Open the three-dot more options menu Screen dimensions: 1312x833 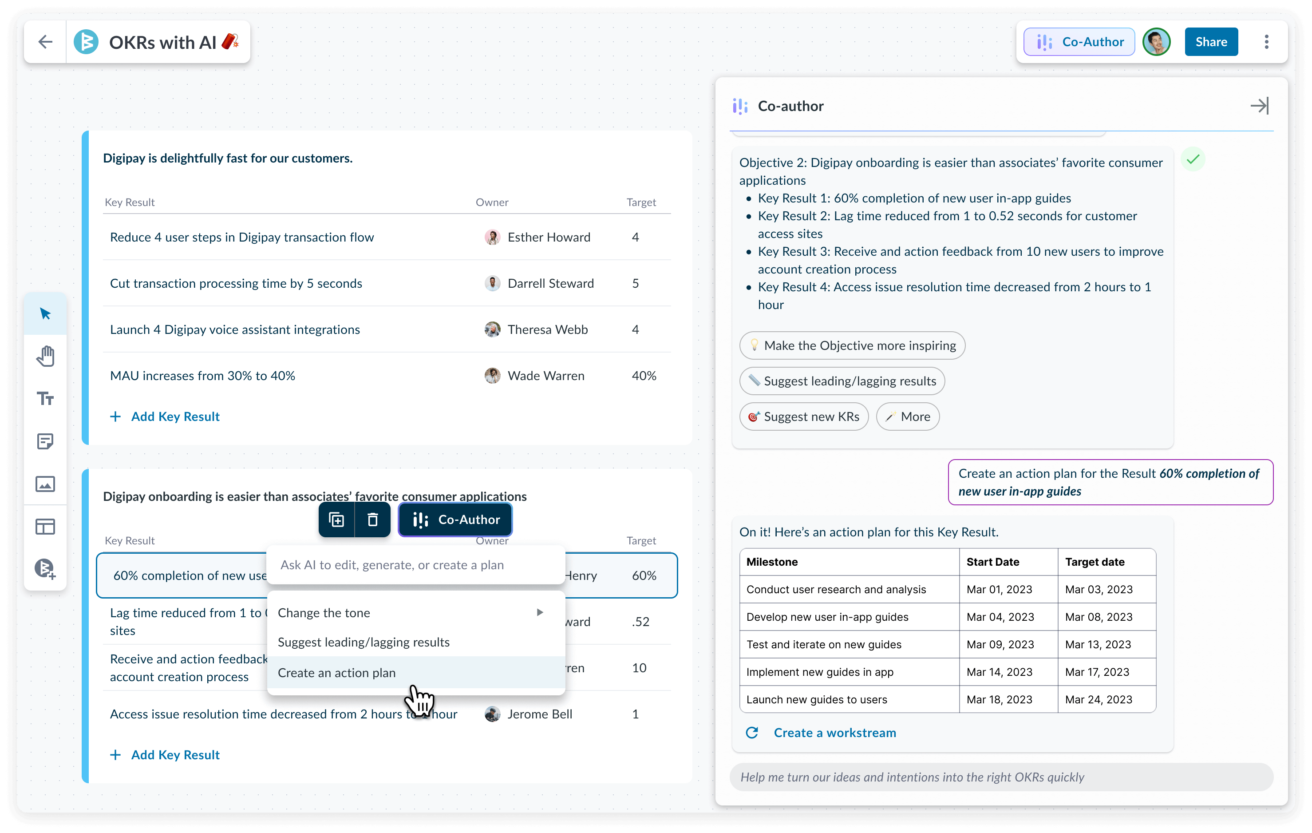1266,42
